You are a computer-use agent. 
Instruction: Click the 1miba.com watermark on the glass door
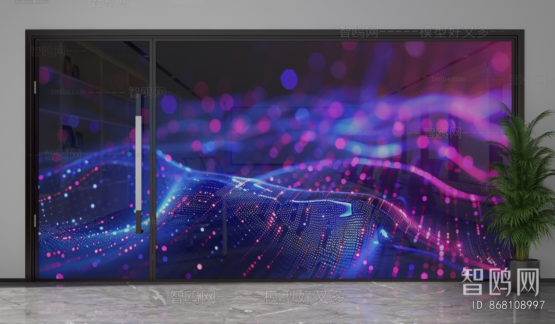[x=68, y=92]
